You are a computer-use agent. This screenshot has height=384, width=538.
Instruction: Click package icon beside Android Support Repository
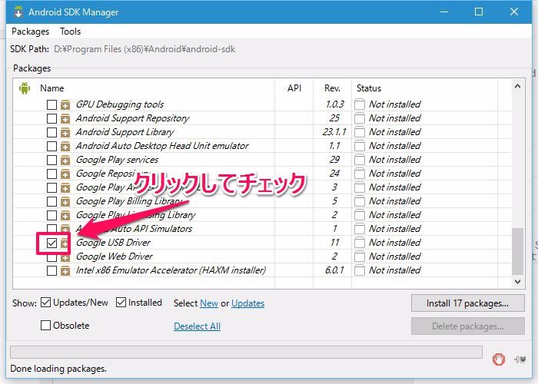point(65,118)
